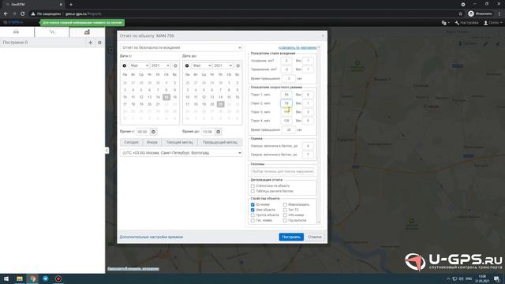505x284 pixels.
Task: Open 'Дополнительные настройки времени' link
Action: [151, 237]
